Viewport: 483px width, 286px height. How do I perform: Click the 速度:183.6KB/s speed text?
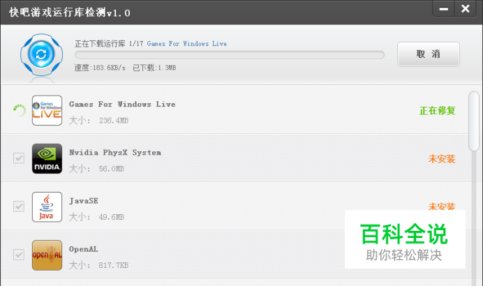100,68
